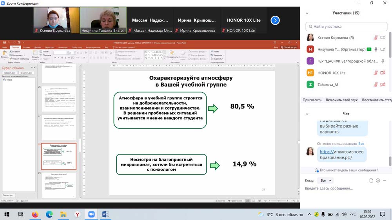
Task: Toggle muted microphone for Zaharova_M
Action: tap(376, 85)
